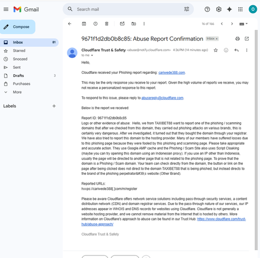Click the Labels heading
Viewport: 260px width, 258px height.
click(x=10, y=106)
